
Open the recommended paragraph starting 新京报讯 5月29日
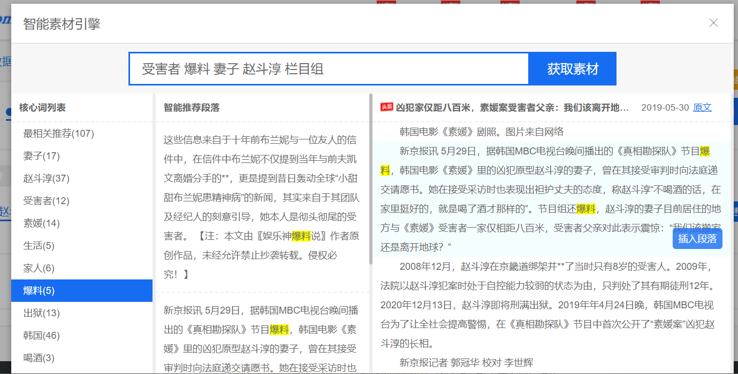pos(262,334)
